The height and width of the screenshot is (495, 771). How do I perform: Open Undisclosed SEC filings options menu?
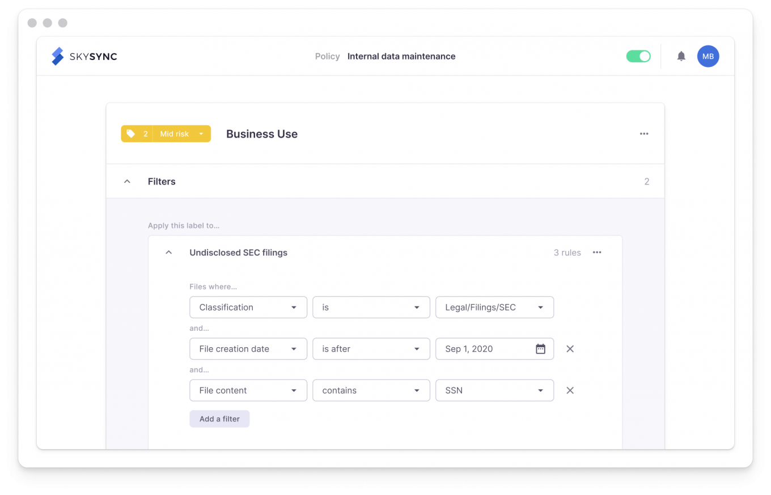(x=597, y=253)
